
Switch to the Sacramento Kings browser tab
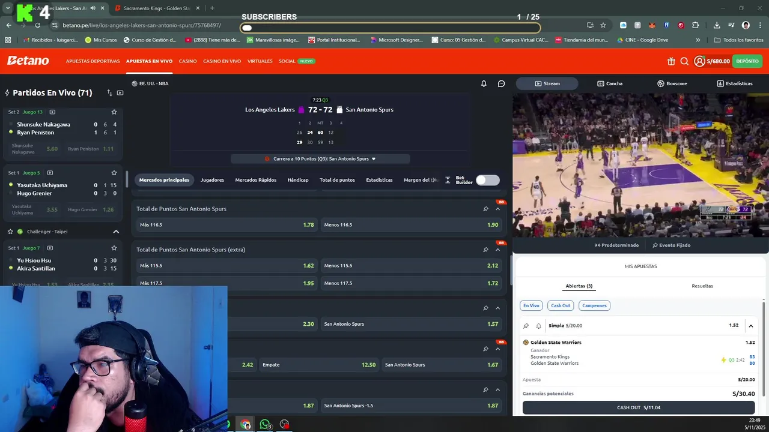click(156, 8)
